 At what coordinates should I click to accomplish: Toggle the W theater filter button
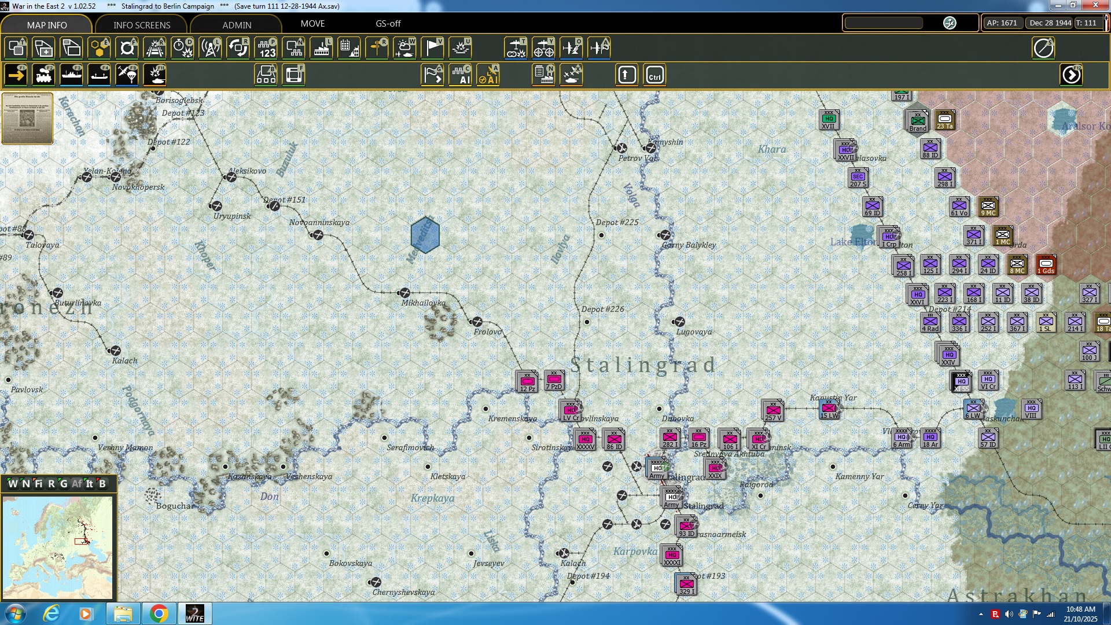[13, 484]
